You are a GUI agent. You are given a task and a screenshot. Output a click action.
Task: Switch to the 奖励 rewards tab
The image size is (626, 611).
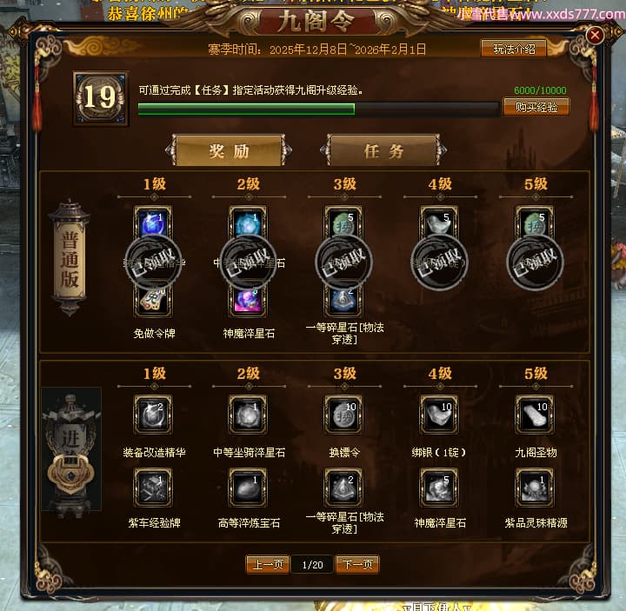point(229,150)
